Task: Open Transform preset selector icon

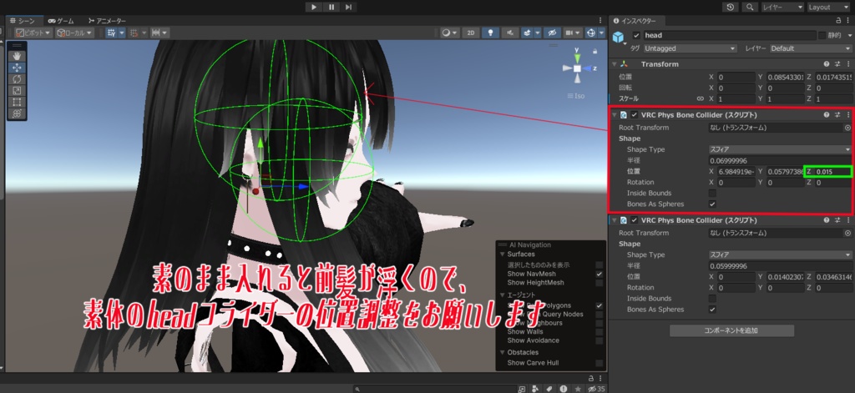Action: click(837, 64)
